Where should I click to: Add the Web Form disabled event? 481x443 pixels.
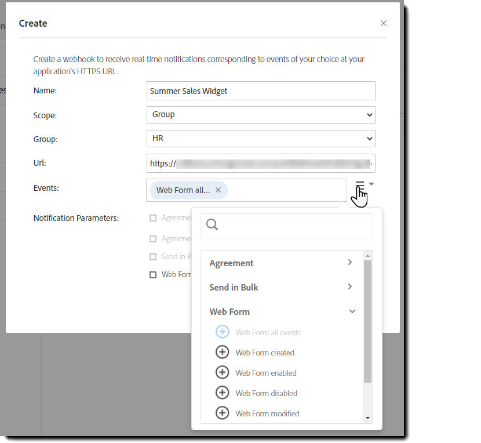[223, 393]
